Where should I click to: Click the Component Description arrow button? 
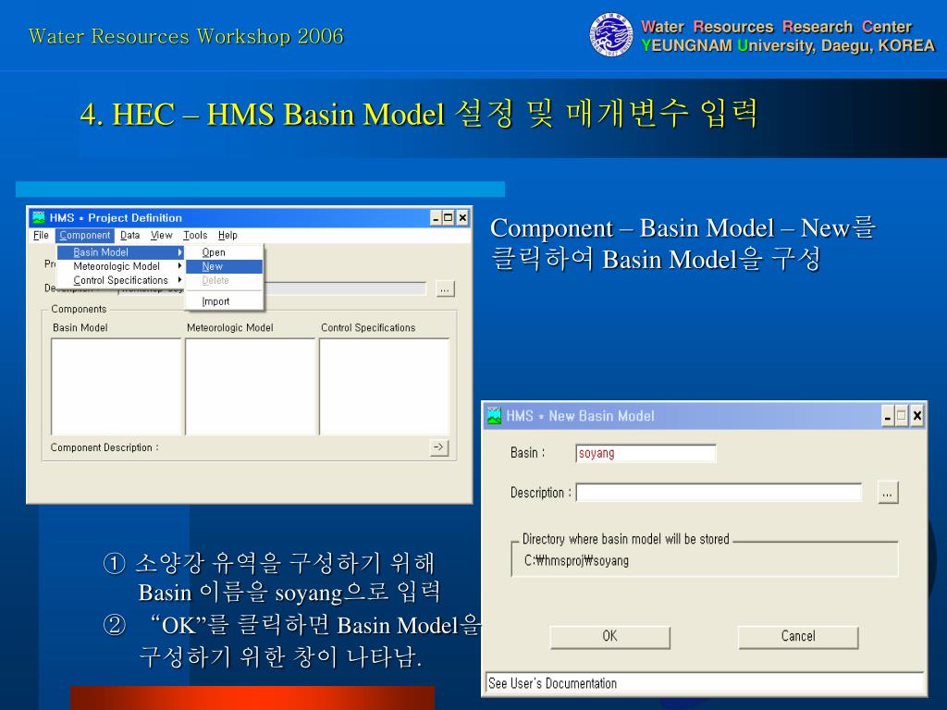[x=439, y=447]
